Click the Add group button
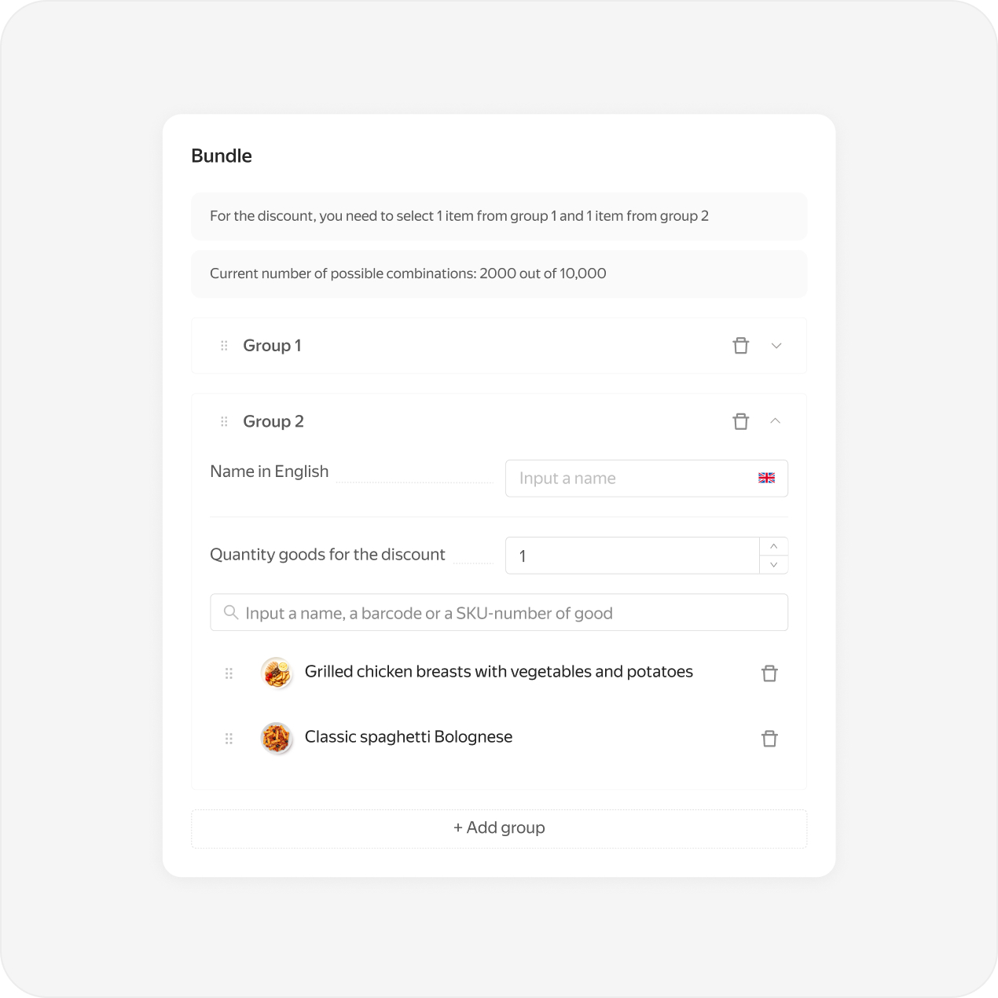Screen dimensions: 998x998 point(499,828)
